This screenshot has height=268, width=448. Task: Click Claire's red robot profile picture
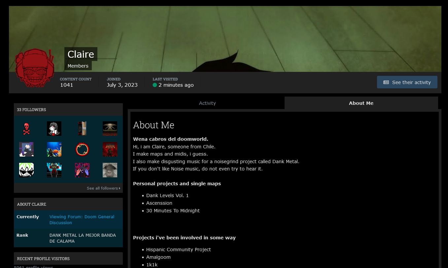point(35,68)
